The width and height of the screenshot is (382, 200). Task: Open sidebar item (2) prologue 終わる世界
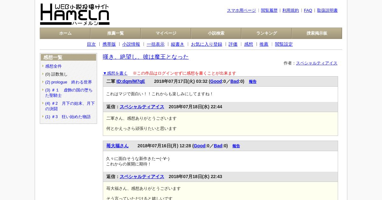(x=68, y=82)
